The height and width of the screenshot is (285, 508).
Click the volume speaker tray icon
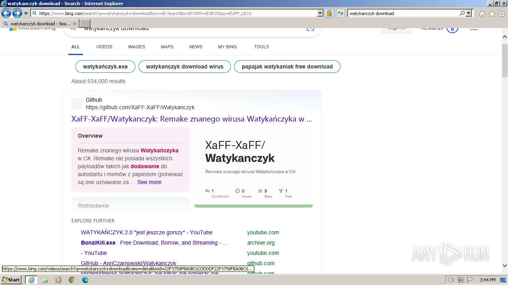(x=451, y=280)
